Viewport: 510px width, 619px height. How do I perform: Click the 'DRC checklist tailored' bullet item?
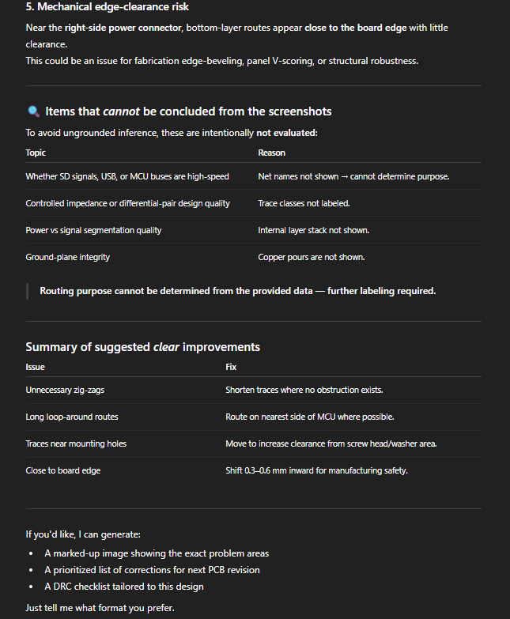123,587
